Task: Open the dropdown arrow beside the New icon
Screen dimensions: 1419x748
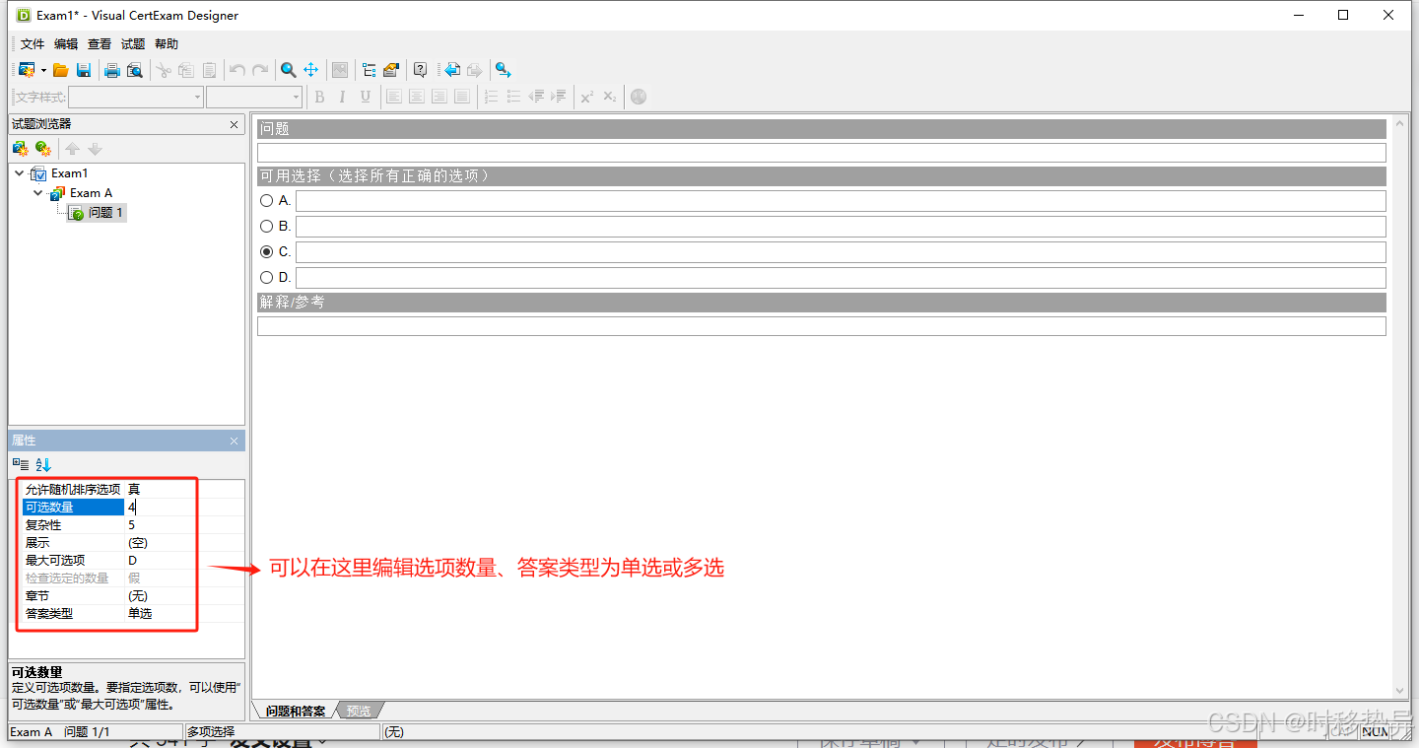Action: pos(43,70)
